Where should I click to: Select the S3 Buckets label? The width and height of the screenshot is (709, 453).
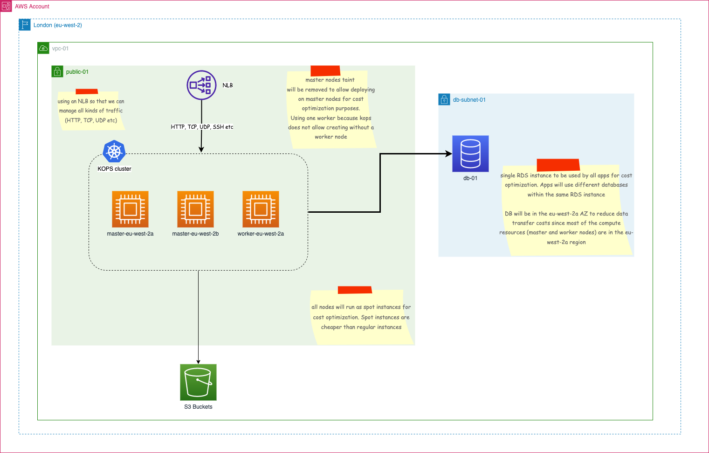coord(198,407)
